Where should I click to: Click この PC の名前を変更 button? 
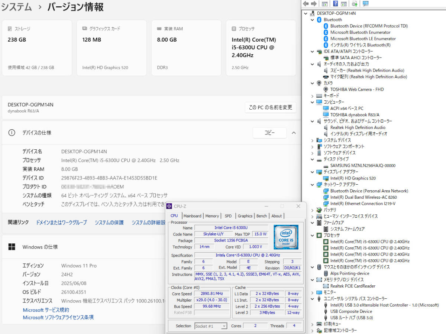tap(271, 107)
